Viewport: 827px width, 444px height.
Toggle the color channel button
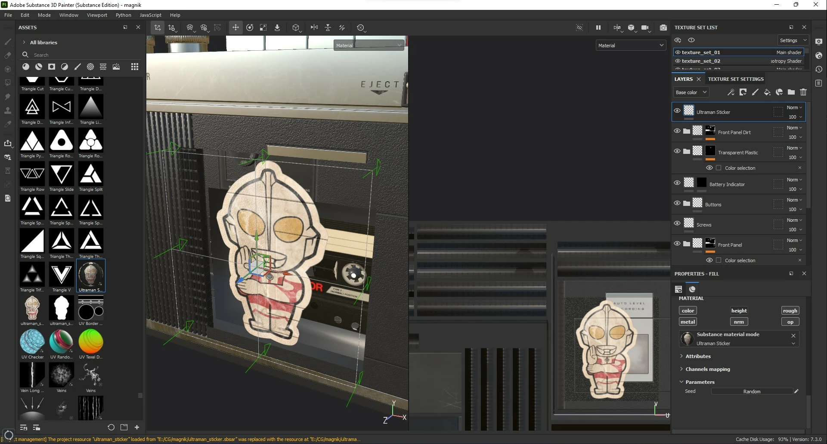688,311
